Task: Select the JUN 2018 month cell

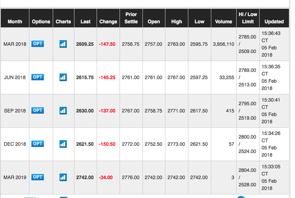Action: 15,78
